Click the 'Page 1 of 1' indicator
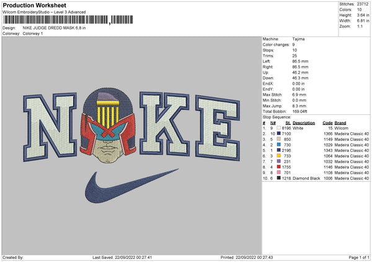The height and width of the screenshot is (262, 372). [359, 258]
